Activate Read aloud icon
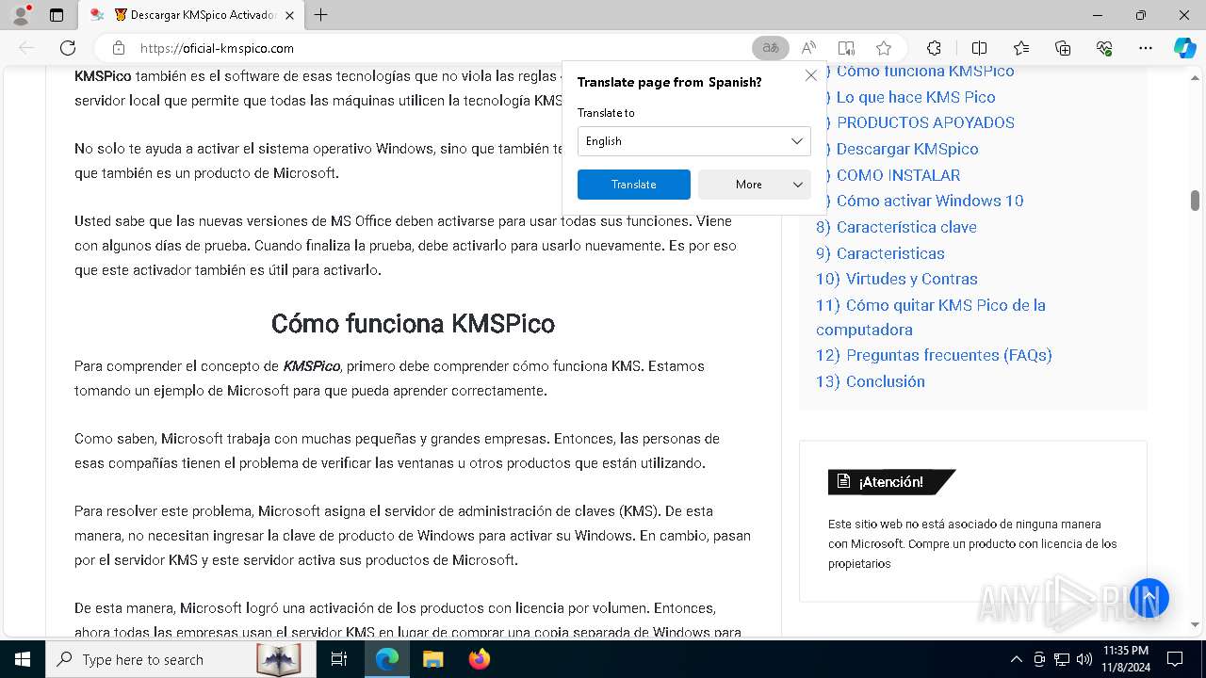This screenshot has height=678, width=1206. (808, 48)
